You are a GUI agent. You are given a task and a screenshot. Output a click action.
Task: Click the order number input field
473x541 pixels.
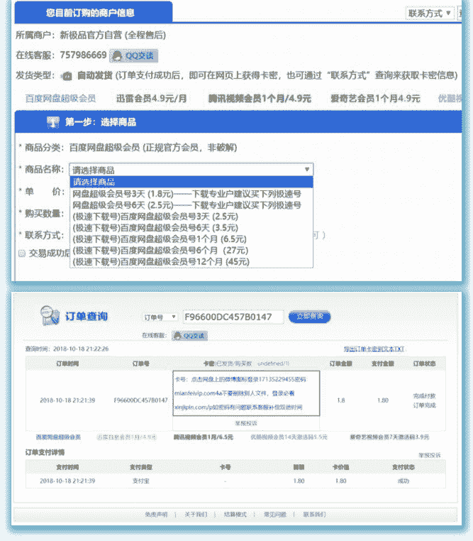click(x=233, y=317)
